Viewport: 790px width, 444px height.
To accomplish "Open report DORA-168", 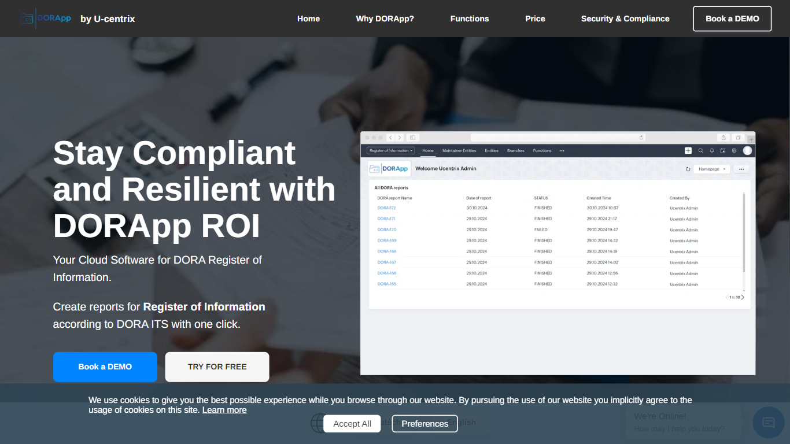I will click(387, 251).
